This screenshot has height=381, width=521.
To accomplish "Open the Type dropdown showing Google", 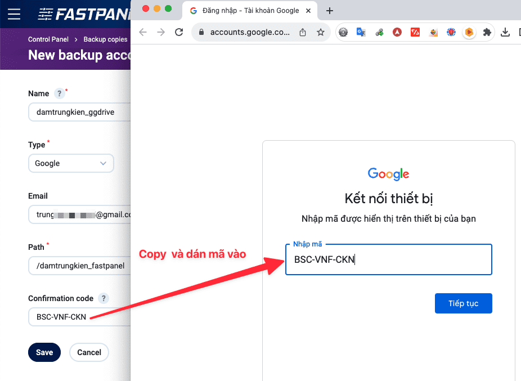I will pos(71,163).
